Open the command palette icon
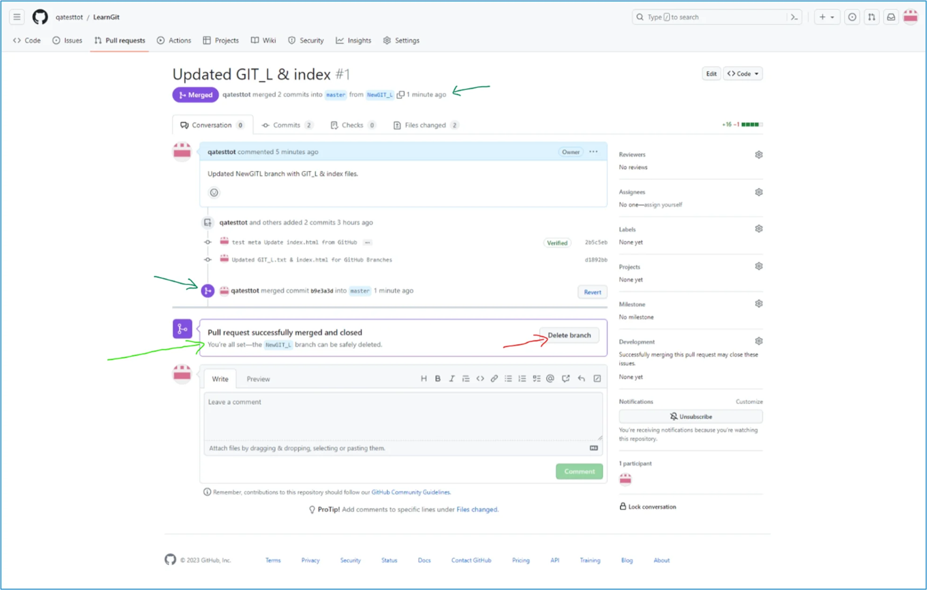 click(x=794, y=17)
